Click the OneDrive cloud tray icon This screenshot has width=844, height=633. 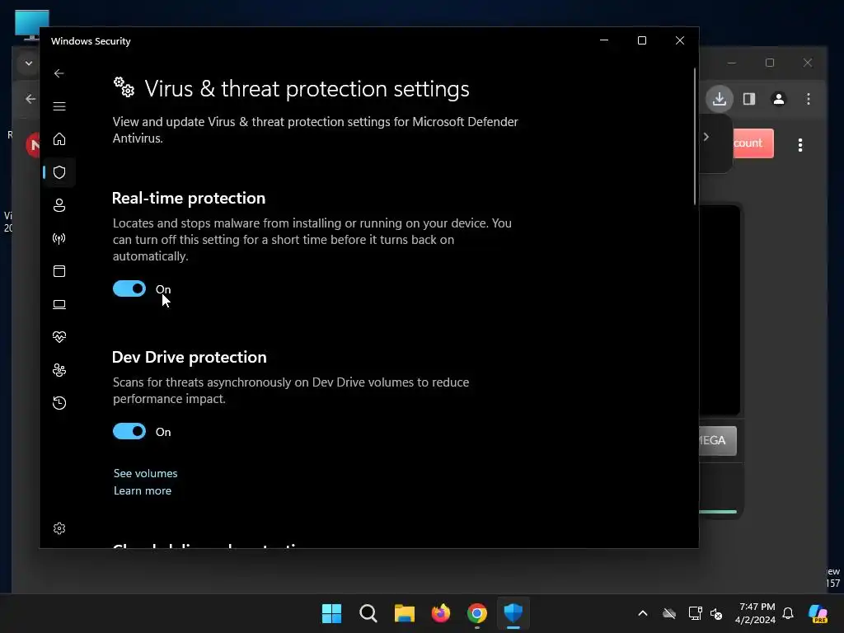[669, 613]
